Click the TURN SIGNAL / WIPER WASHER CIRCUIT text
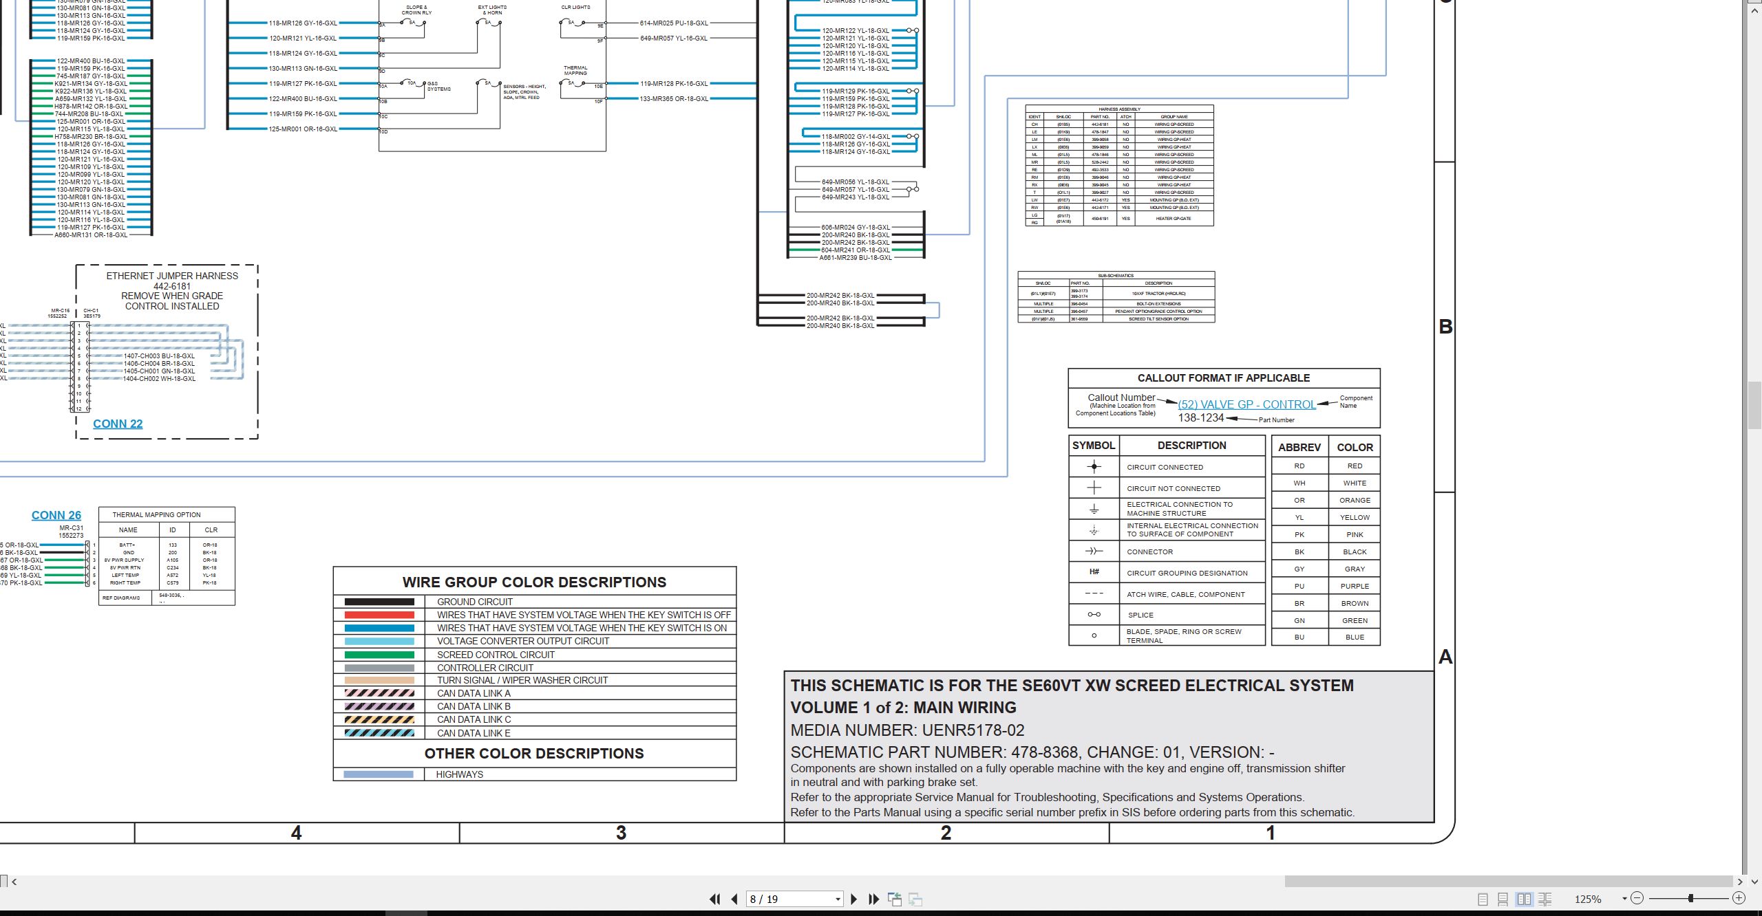The width and height of the screenshot is (1762, 916). pos(522,680)
